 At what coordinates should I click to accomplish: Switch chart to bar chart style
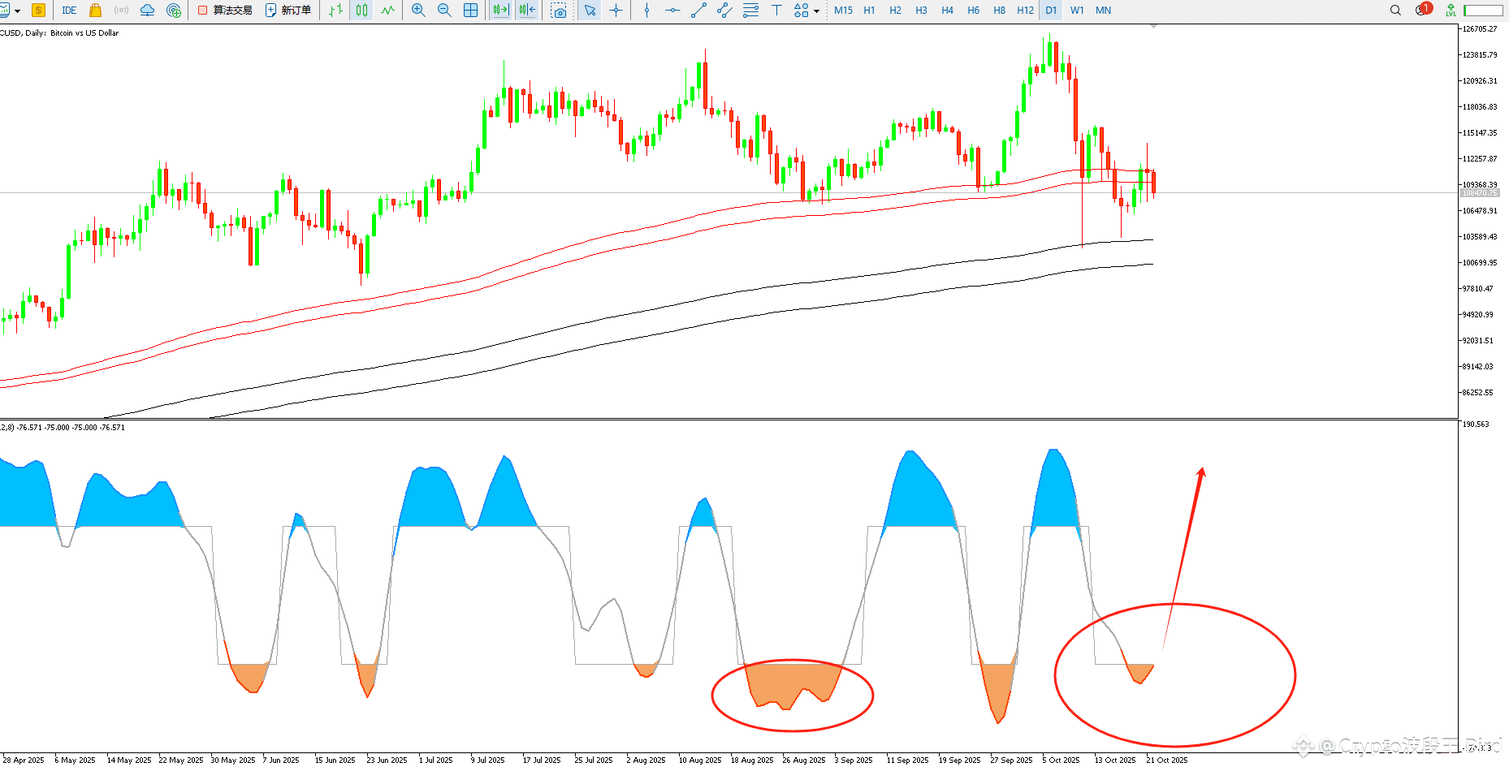[336, 11]
